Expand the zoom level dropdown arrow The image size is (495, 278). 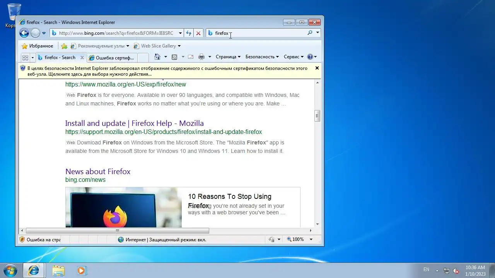[x=311, y=239]
